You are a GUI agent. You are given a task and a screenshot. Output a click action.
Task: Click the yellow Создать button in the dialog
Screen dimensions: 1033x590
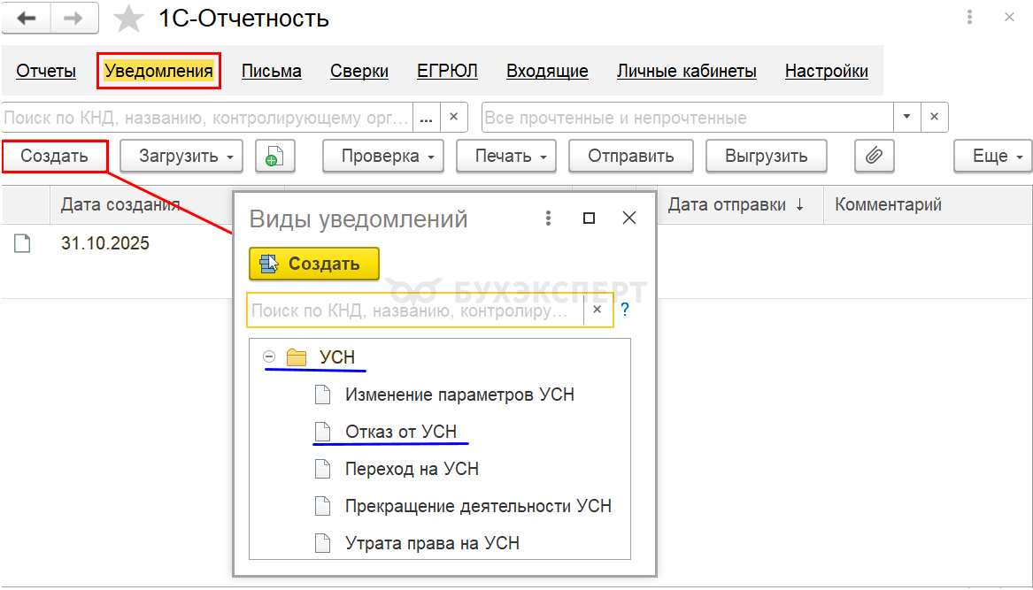tap(314, 264)
